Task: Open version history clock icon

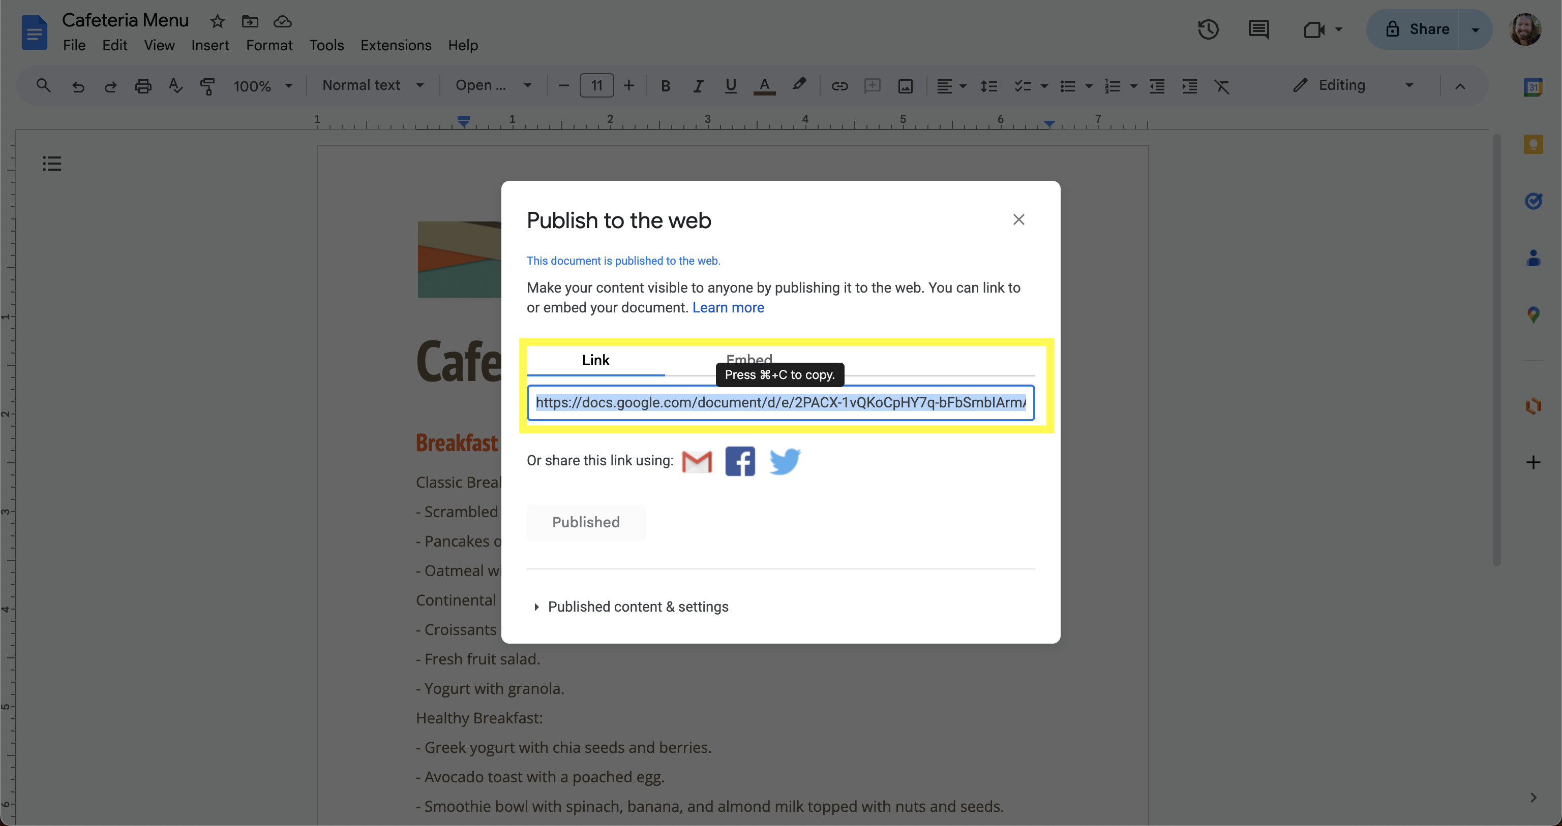Action: [1208, 29]
